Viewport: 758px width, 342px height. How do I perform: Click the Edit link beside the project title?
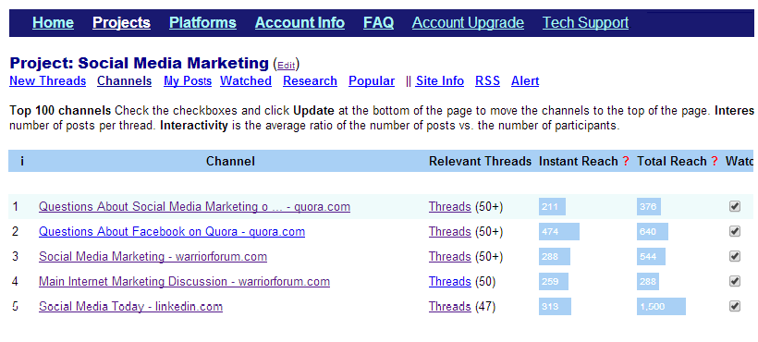pos(287,66)
